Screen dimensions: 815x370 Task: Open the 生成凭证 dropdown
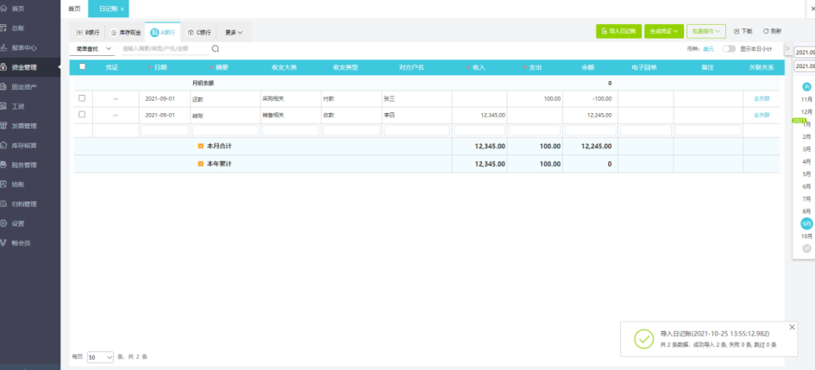tap(664, 31)
